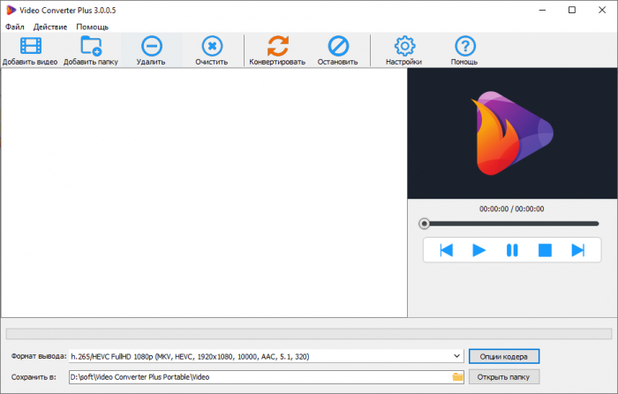Skip to next item in player
The image size is (618, 394).
point(577,250)
